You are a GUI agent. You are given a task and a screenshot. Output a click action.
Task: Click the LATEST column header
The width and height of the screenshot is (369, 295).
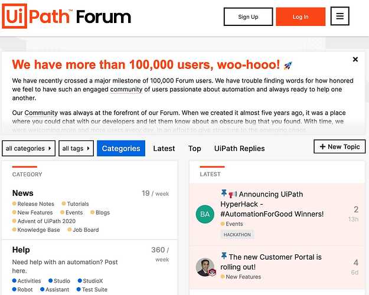(x=210, y=174)
